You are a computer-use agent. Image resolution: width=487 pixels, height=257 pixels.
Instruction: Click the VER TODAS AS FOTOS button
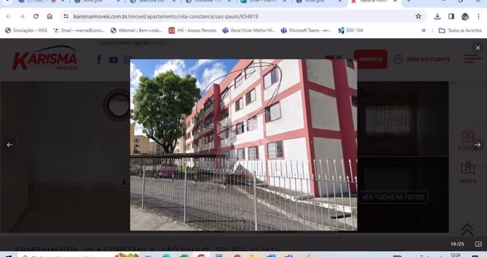[393, 197]
